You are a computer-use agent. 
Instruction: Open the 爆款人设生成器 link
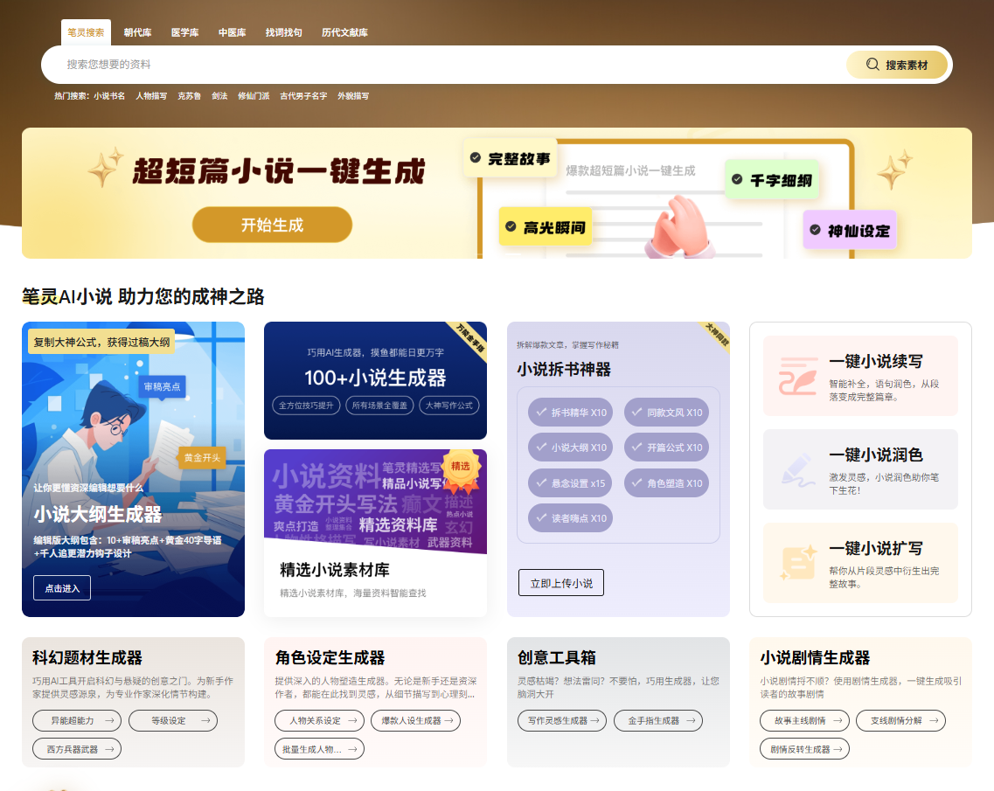(x=416, y=721)
